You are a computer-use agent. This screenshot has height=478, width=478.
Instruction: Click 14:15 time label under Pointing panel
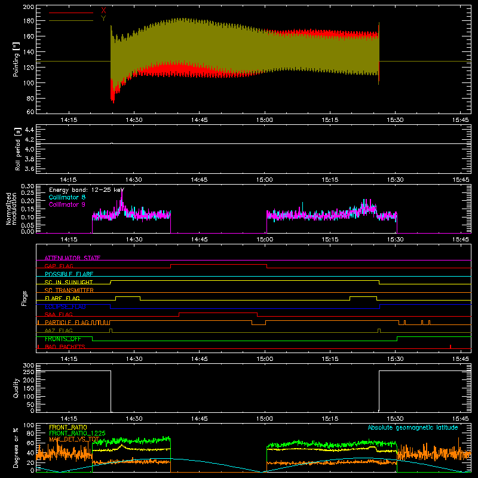(x=69, y=120)
